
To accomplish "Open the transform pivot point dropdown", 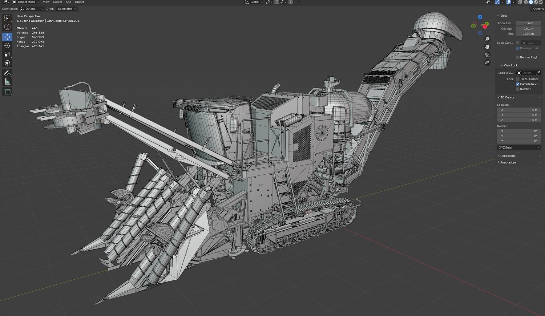I will [x=269, y=2].
